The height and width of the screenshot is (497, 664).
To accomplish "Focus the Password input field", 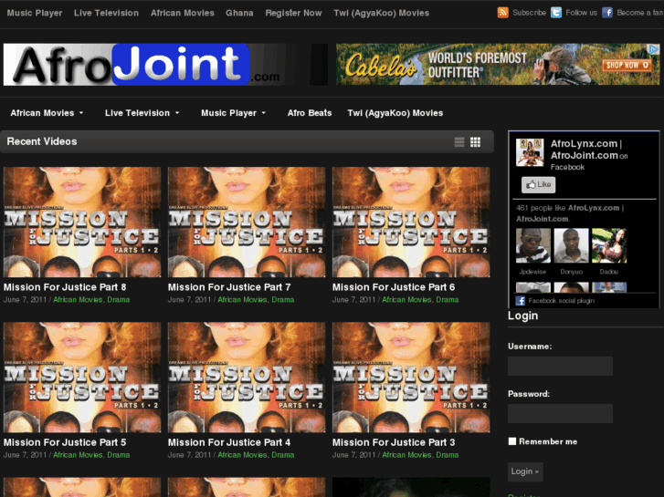I will [560, 413].
